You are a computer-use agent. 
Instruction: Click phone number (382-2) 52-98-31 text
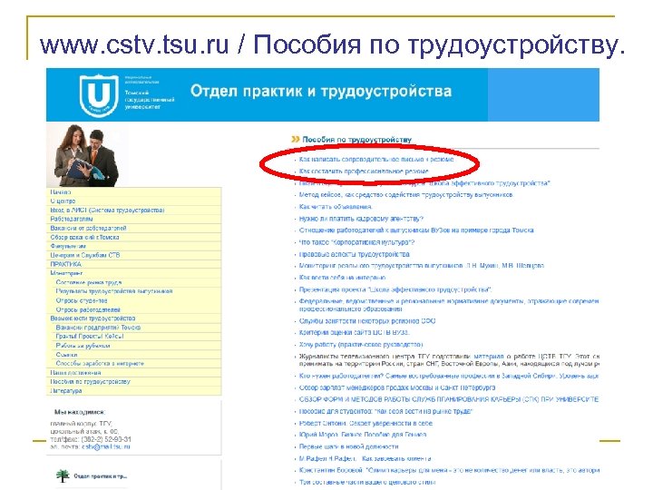(x=106, y=439)
